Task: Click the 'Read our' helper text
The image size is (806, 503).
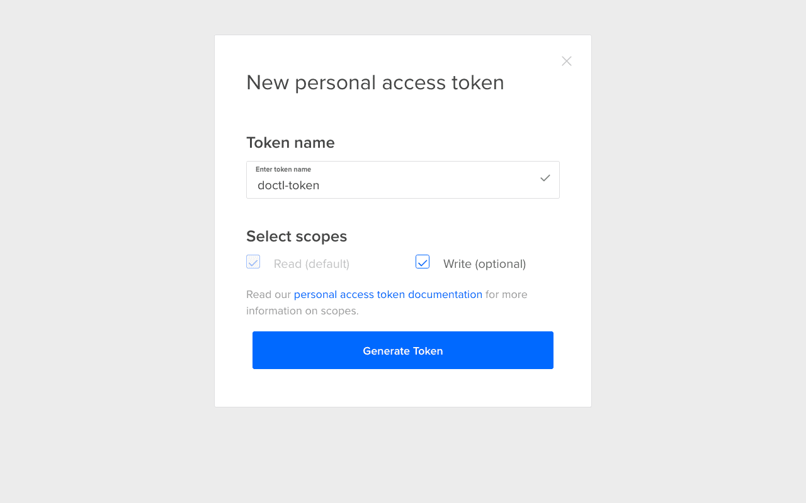Action: pyautogui.click(x=268, y=294)
